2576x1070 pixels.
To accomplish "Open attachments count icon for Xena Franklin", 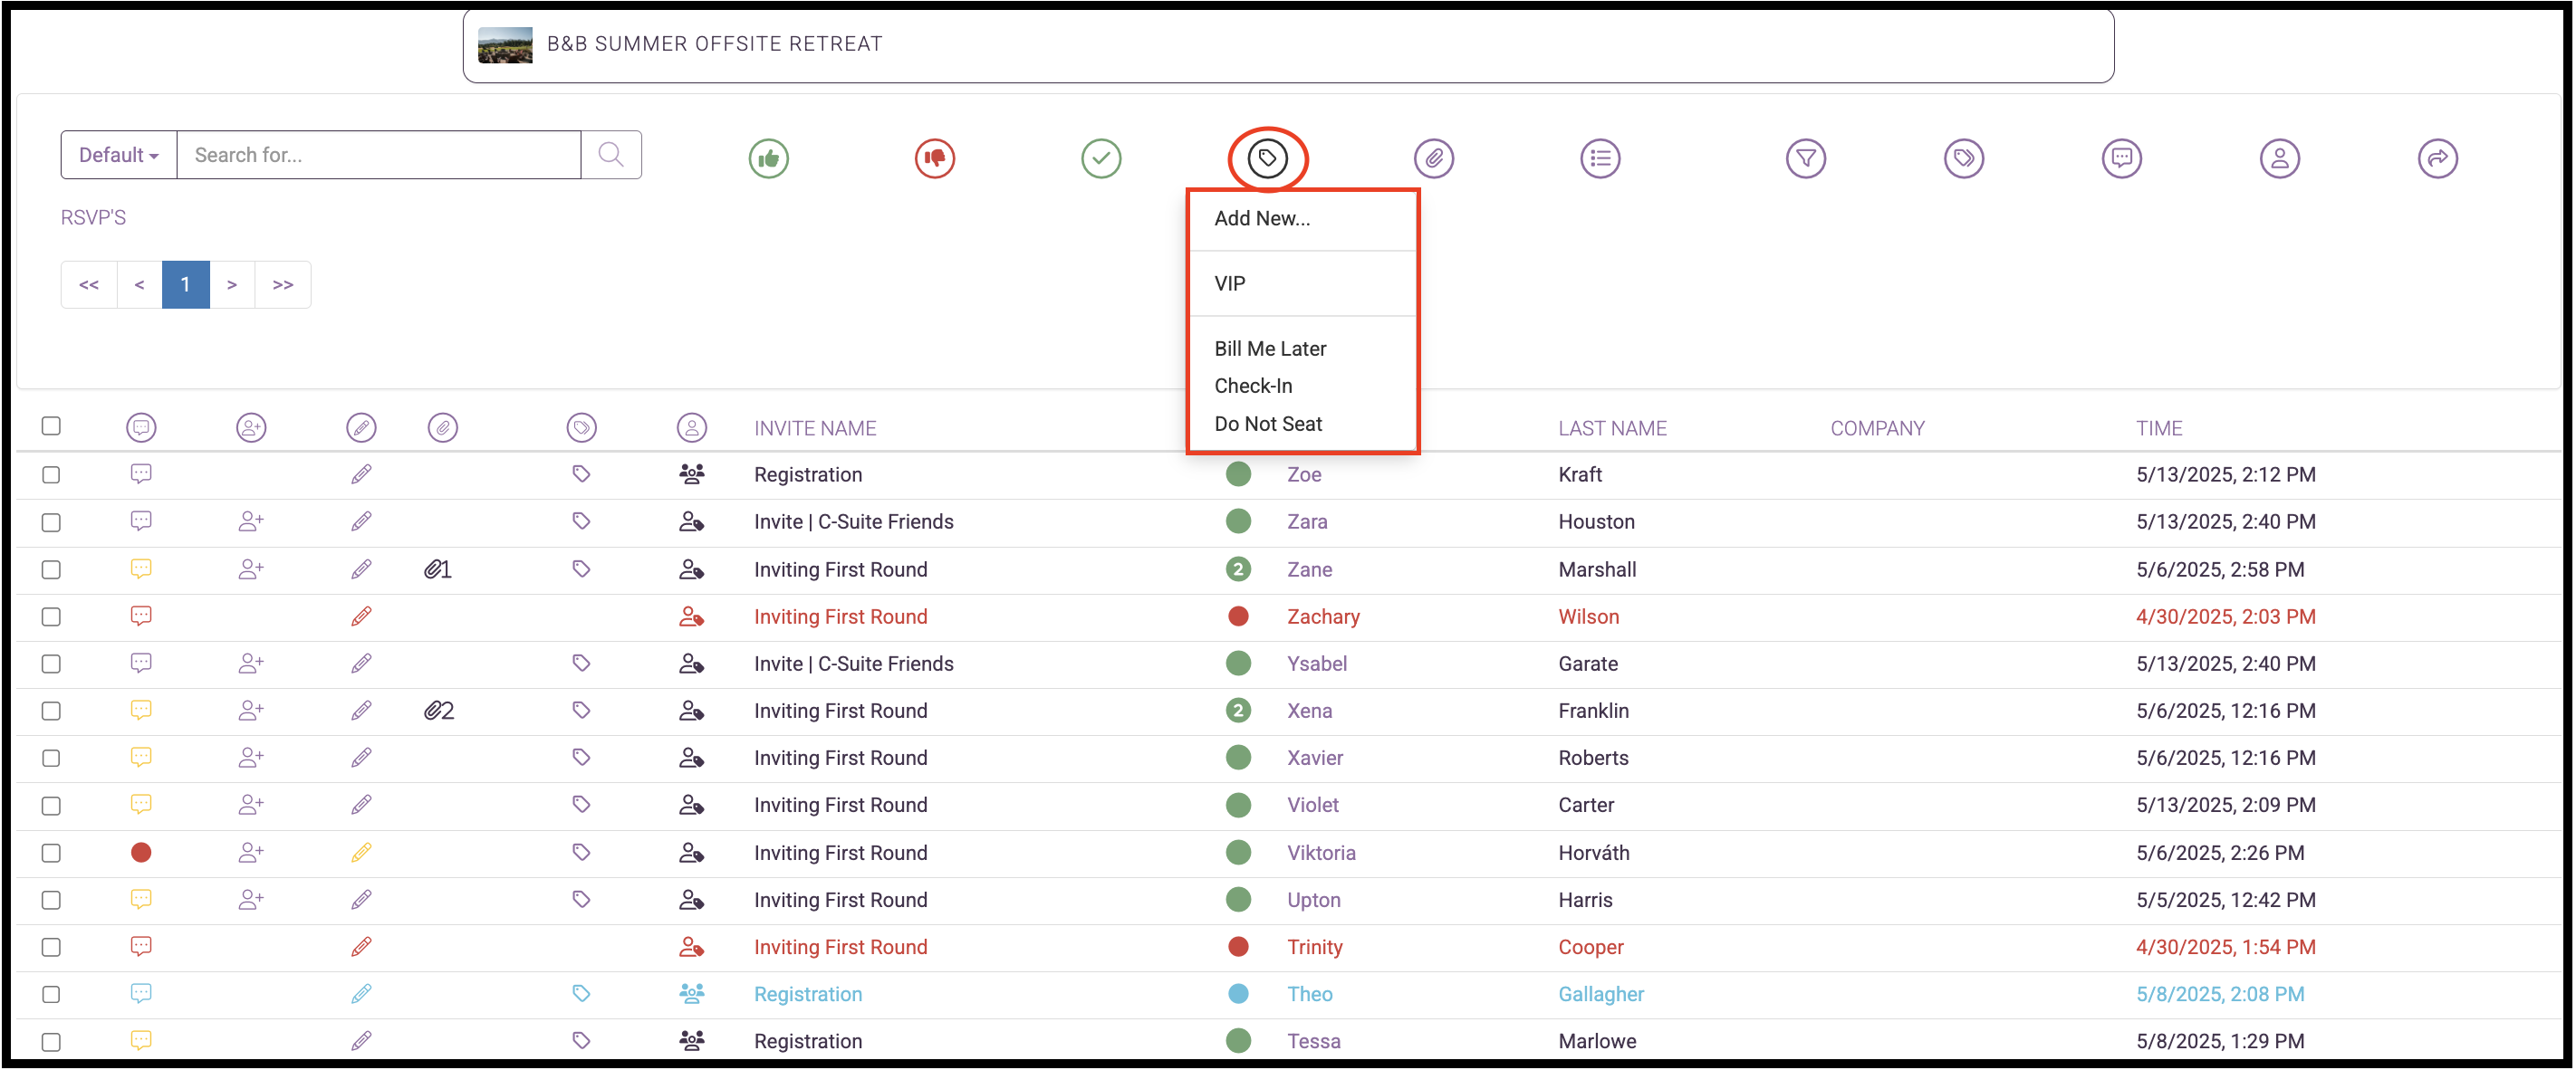I will click(439, 711).
